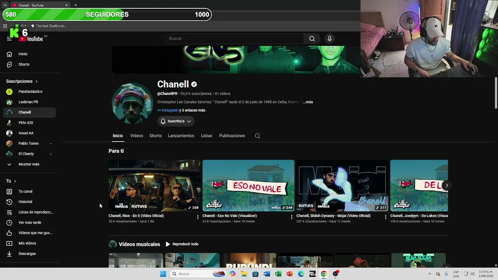Screen dimensions: 498x280
Task: Switch to the Shorts channel tab
Action: (156, 136)
